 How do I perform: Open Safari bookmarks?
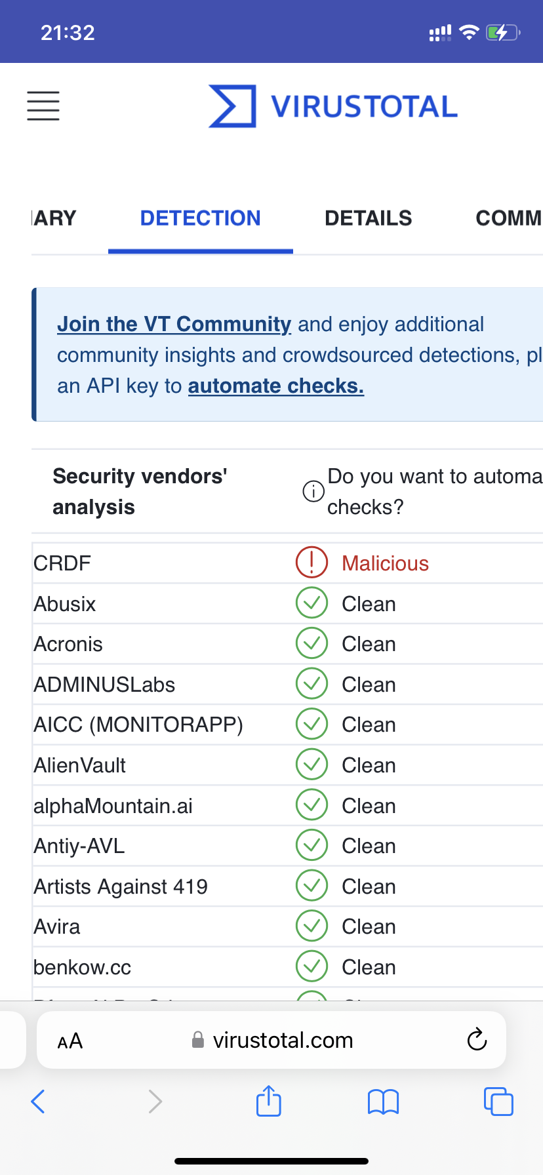384,1102
